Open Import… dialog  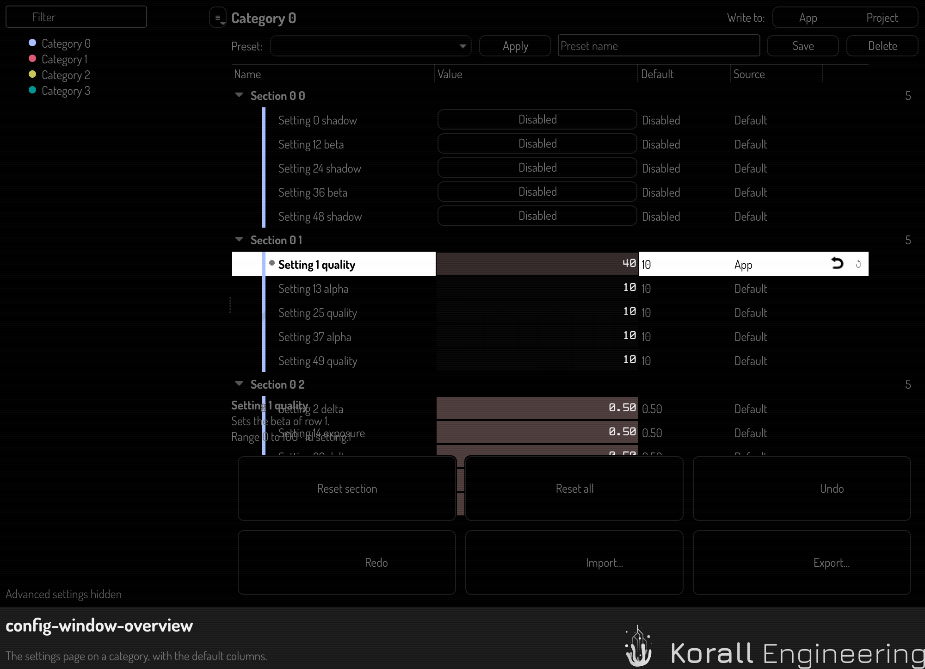574,563
